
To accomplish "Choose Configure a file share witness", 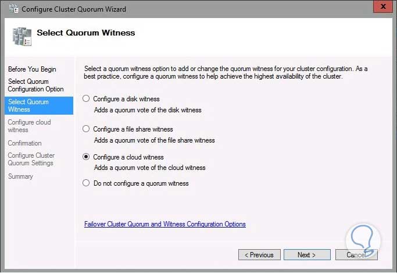I will [87, 129].
